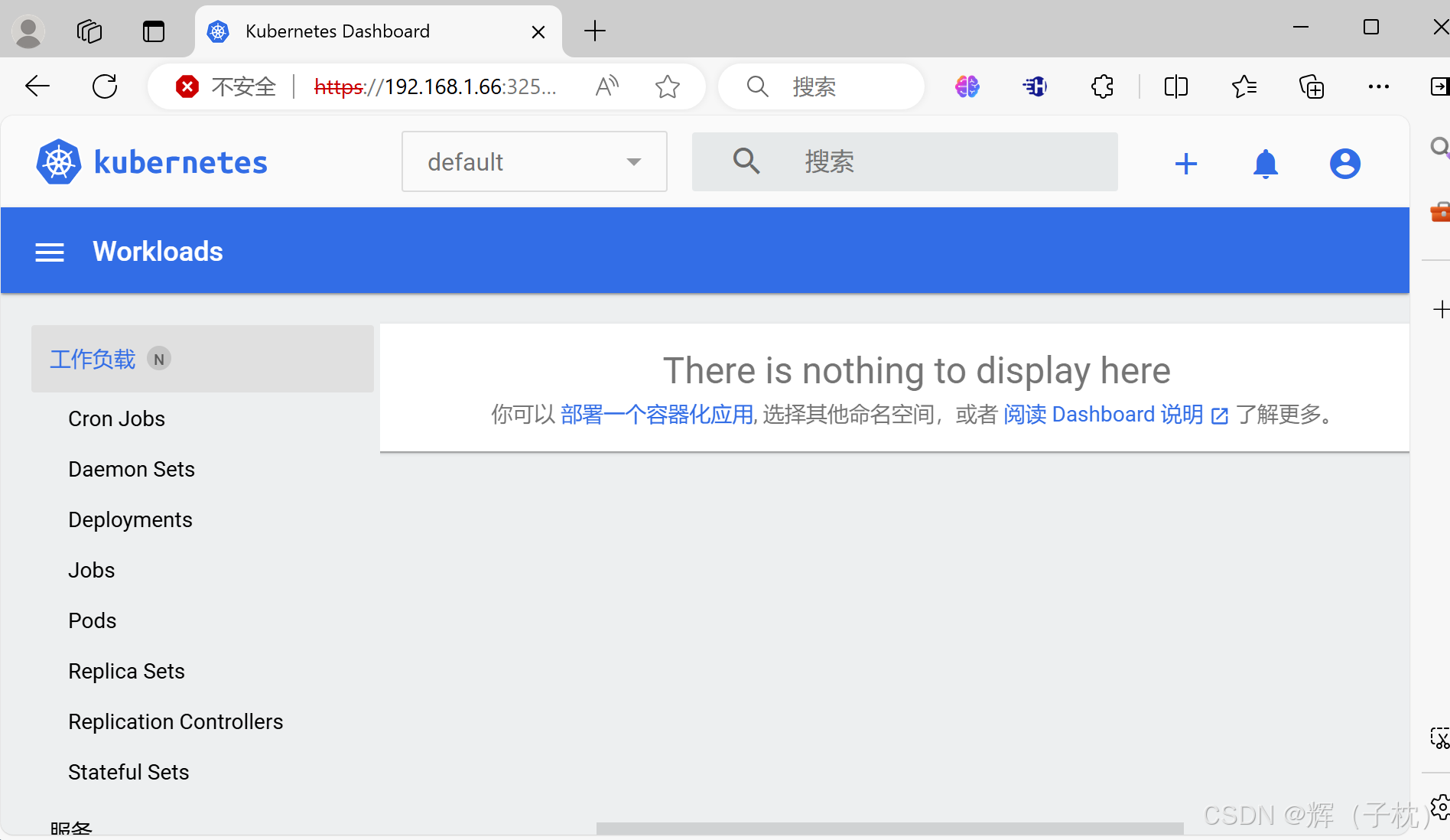Open the tab actions menu icon
Screen dimensions: 1450x840
tap(154, 31)
